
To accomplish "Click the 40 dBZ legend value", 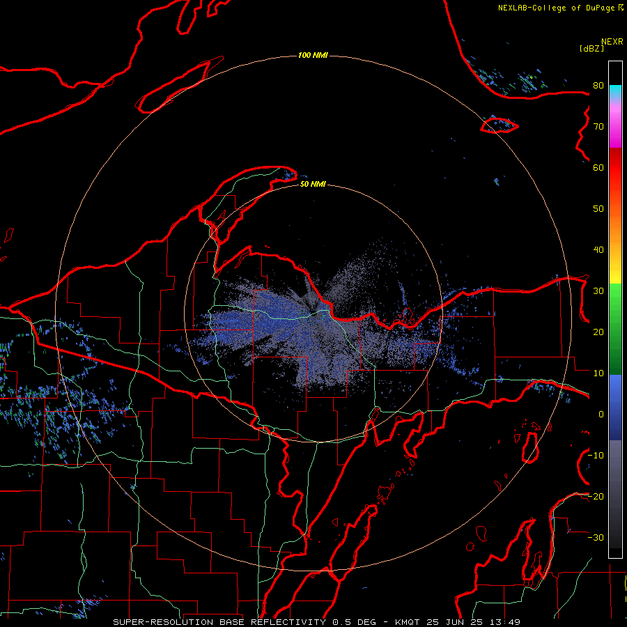I will click(598, 250).
